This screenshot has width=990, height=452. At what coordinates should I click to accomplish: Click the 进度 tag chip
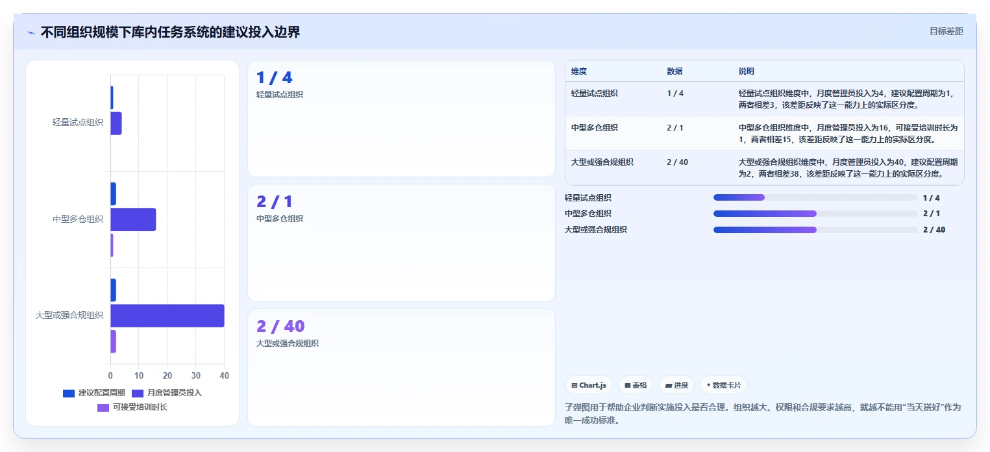pyautogui.click(x=676, y=385)
